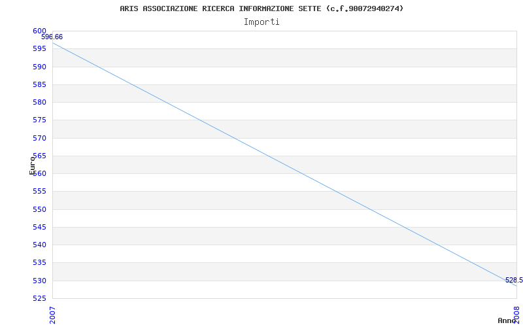Click the 545 y-axis tick label

point(39,227)
